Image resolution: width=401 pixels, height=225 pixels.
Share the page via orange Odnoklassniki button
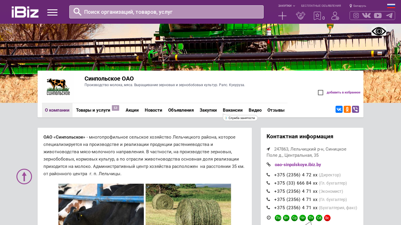[347, 109]
